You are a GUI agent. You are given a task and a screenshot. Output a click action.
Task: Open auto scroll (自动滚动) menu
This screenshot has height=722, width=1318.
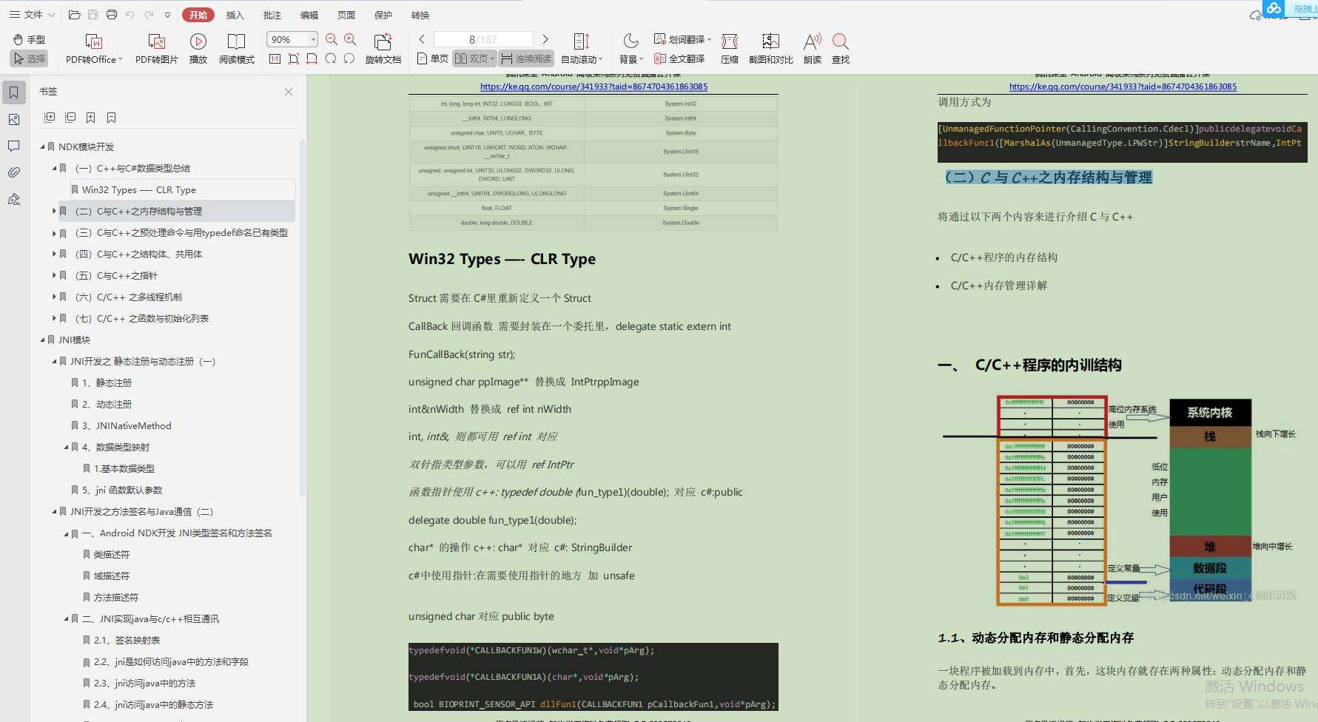coord(582,50)
